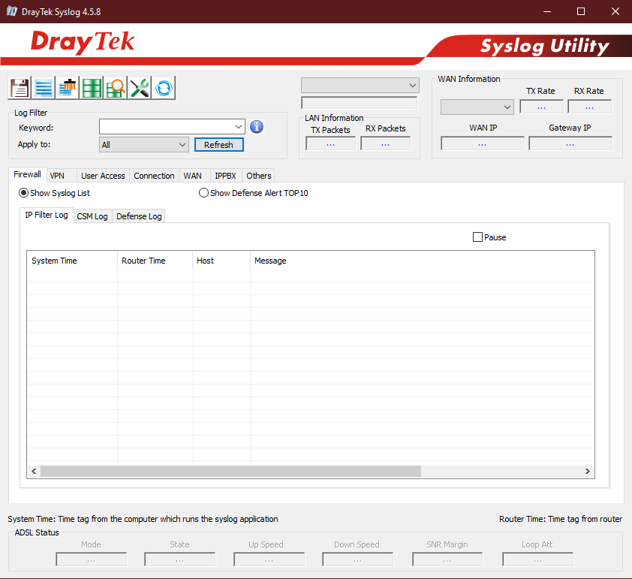Click the Refresh button
Image resolution: width=632 pixels, height=579 pixels.
pos(219,145)
